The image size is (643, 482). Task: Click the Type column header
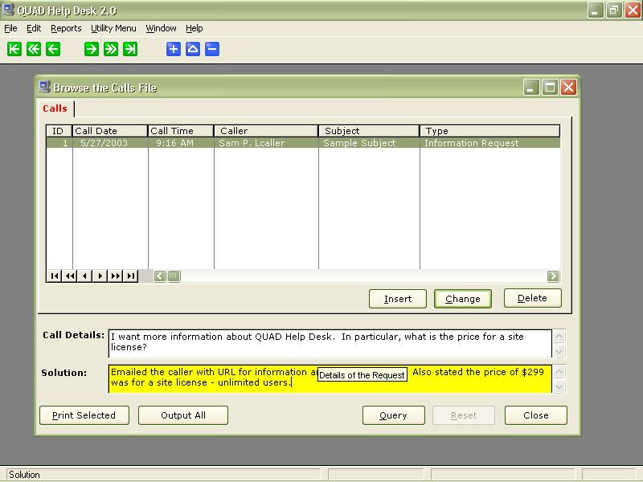490,131
